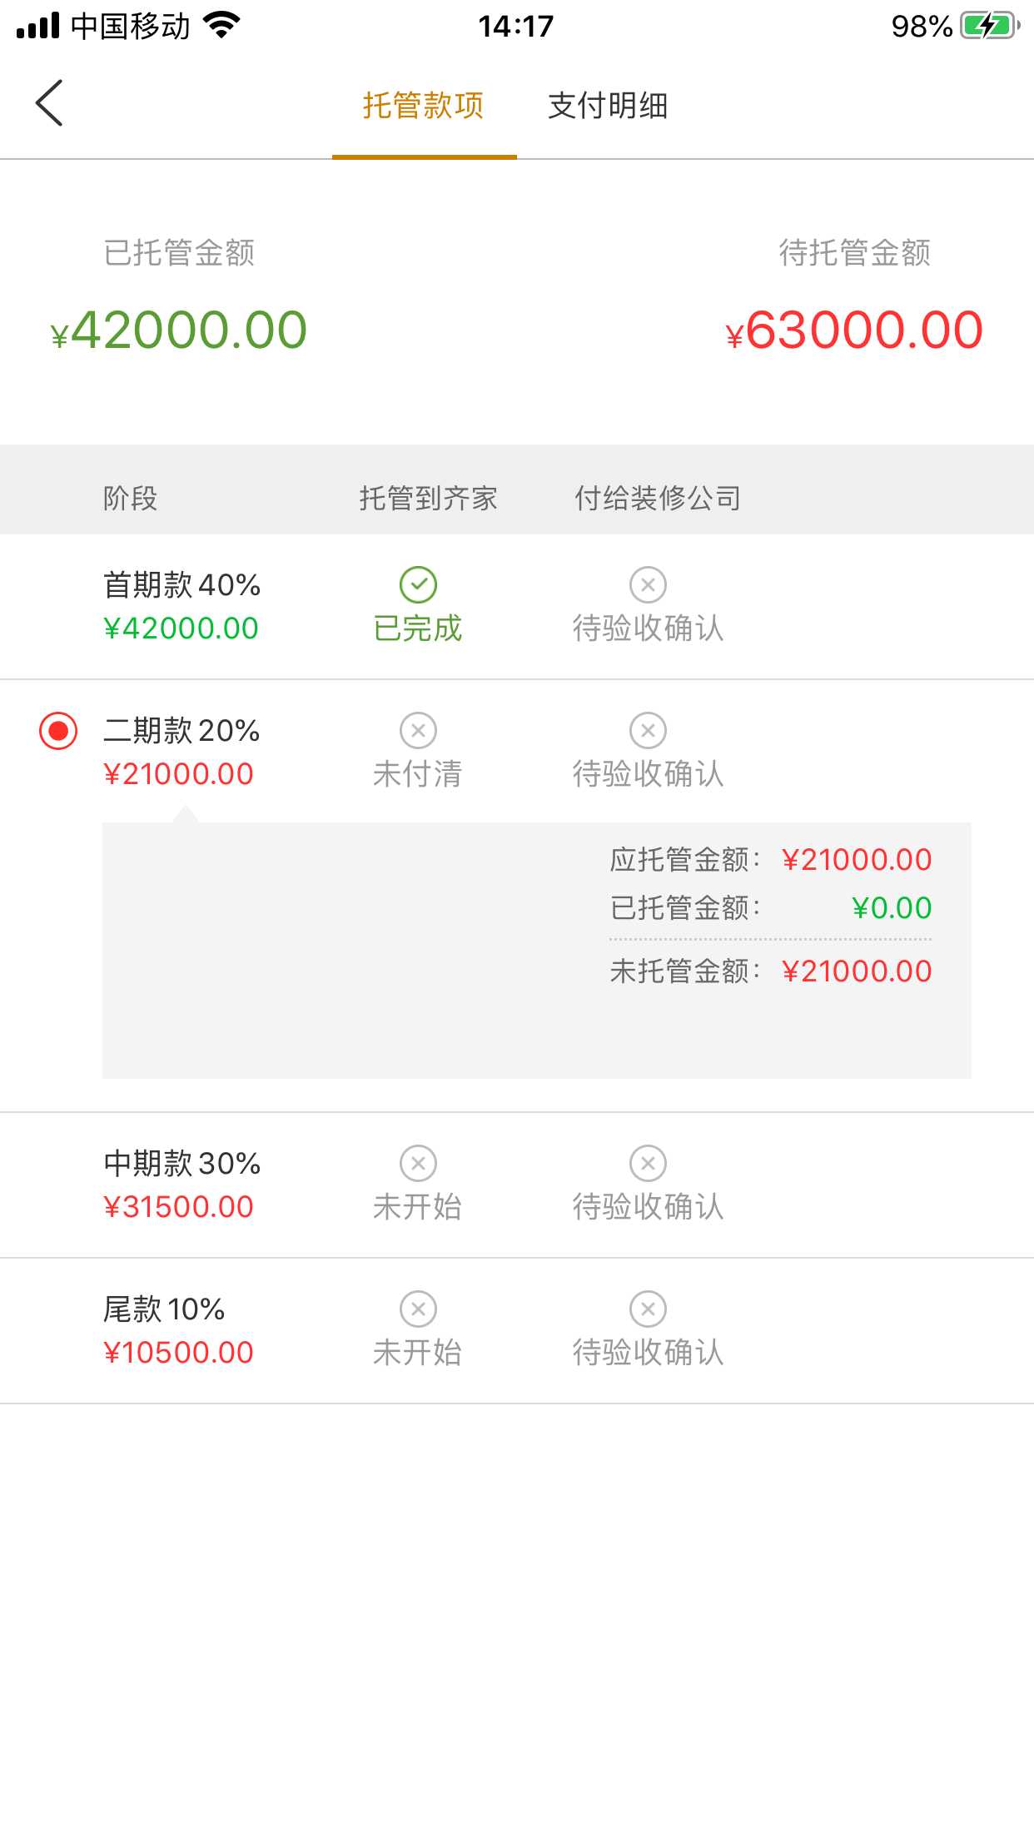Switch to the 托管款项 tab

[423, 106]
